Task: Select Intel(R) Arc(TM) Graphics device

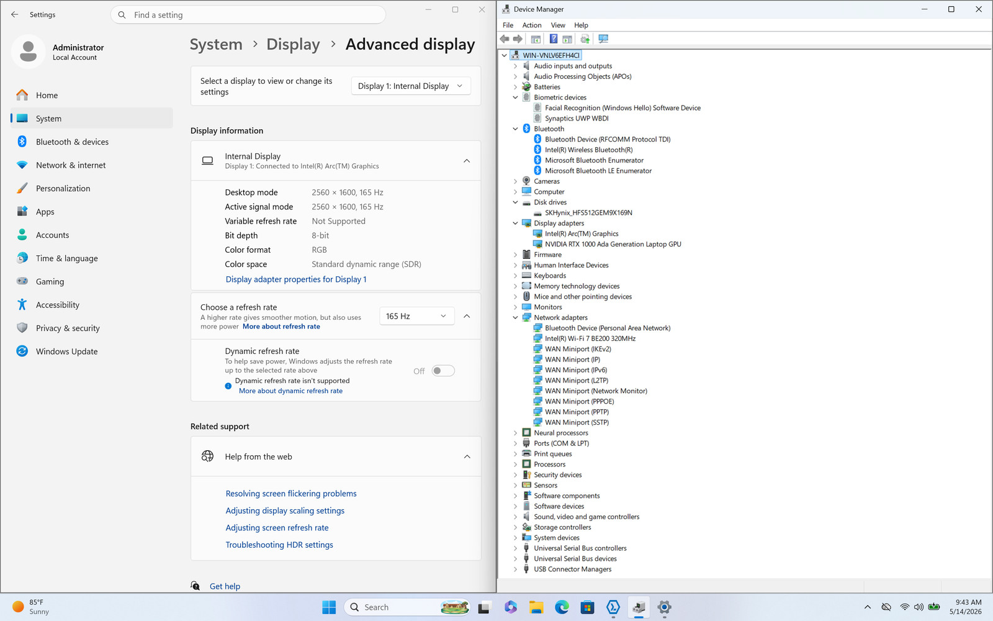Action: pyautogui.click(x=582, y=234)
